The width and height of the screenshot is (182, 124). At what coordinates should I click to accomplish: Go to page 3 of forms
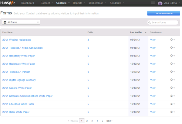pyautogui.click(x=92, y=121)
